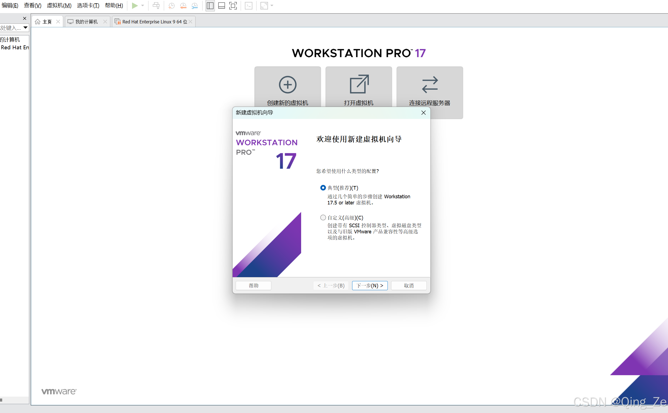Image resolution: width=668 pixels, height=413 pixels.
Task: Click the console view terminal icon
Action: point(248,6)
